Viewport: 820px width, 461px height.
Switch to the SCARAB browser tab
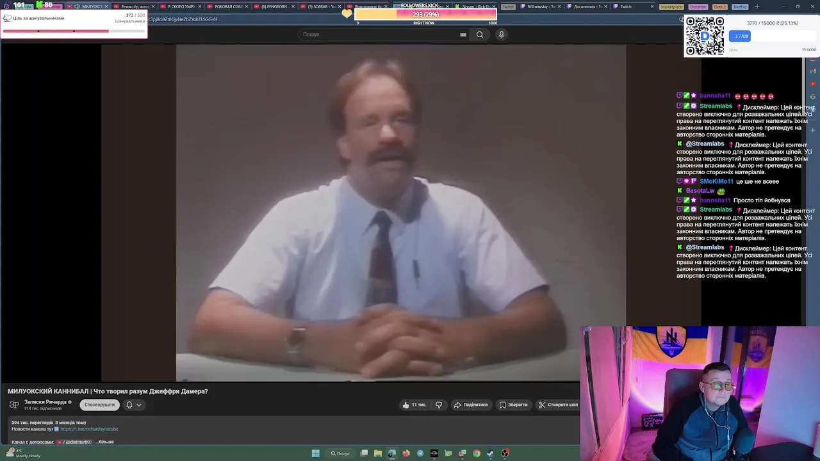tap(320, 6)
